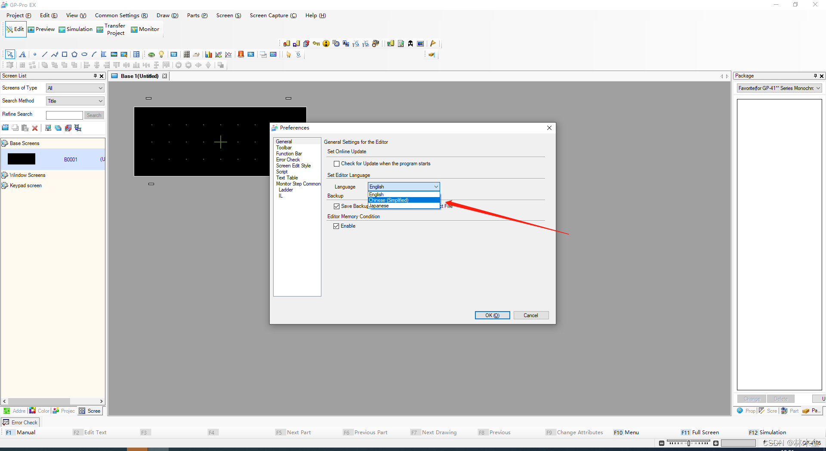Image resolution: width=826 pixels, height=451 pixels.
Task: Open the Draw menu
Action: (x=167, y=15)
